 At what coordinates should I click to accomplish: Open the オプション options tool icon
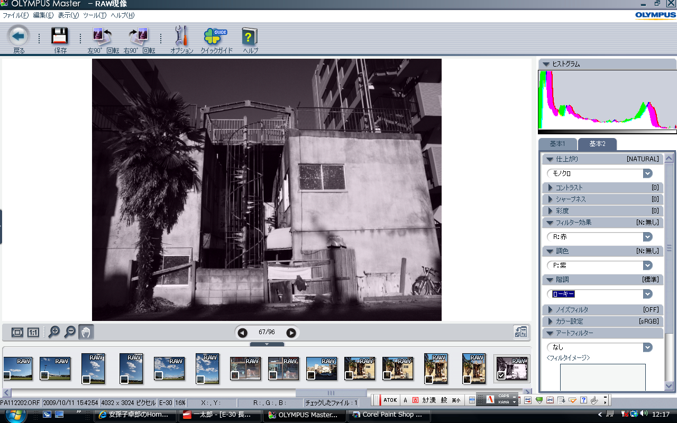181,36
